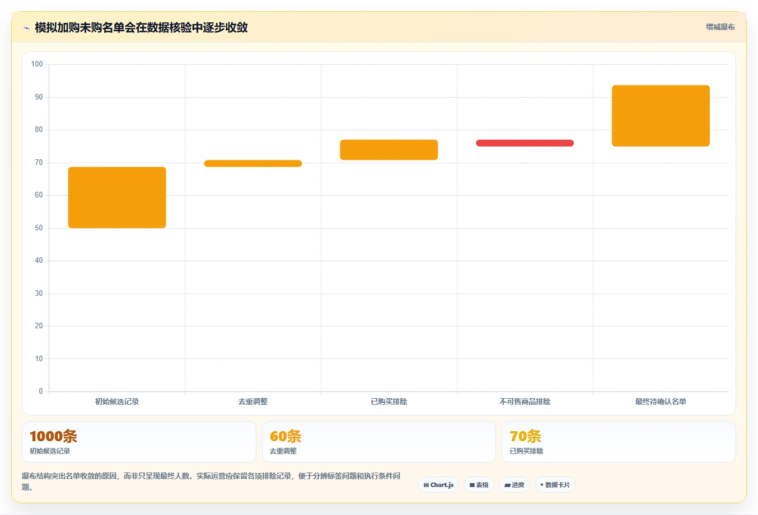
Task: Open the 70条 已购买排除 data card
Action: (619, 442)
